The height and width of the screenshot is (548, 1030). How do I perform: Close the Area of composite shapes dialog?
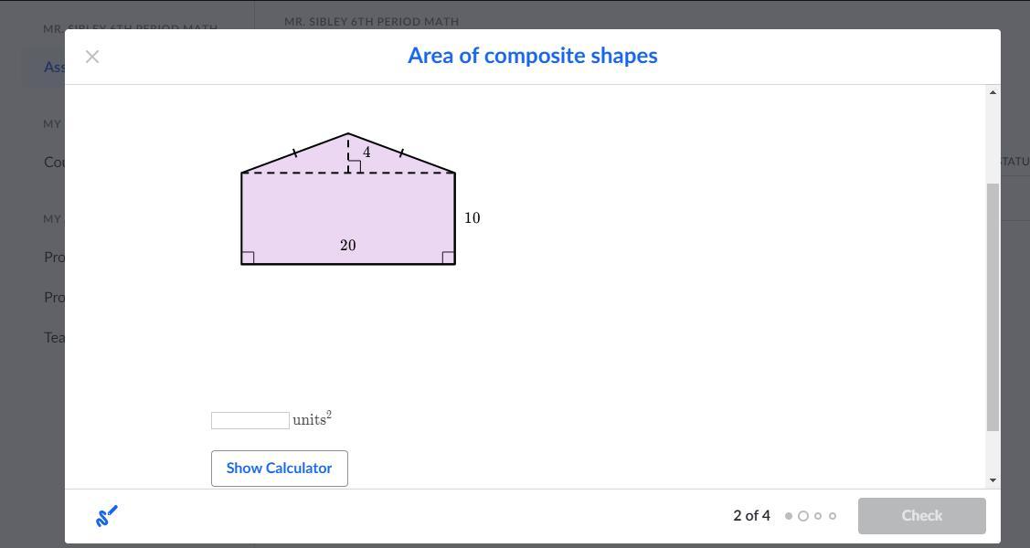click(92, 57)
